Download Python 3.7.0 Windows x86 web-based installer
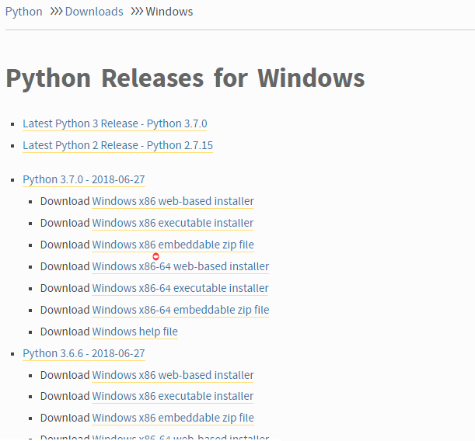 (x=173, y=201)
